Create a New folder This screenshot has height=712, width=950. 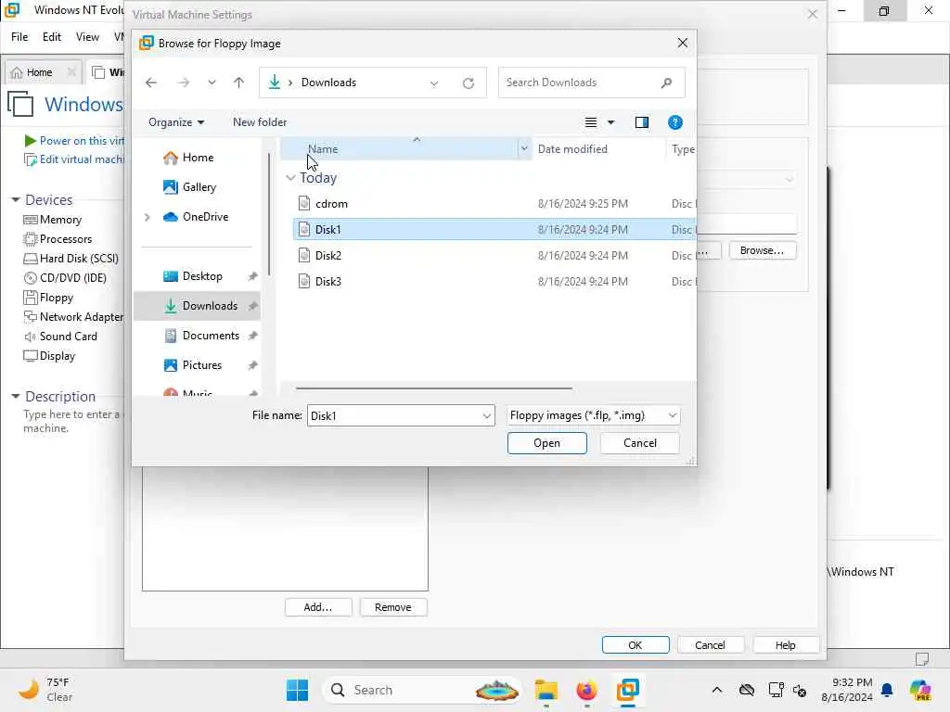(x=260, y=122)
